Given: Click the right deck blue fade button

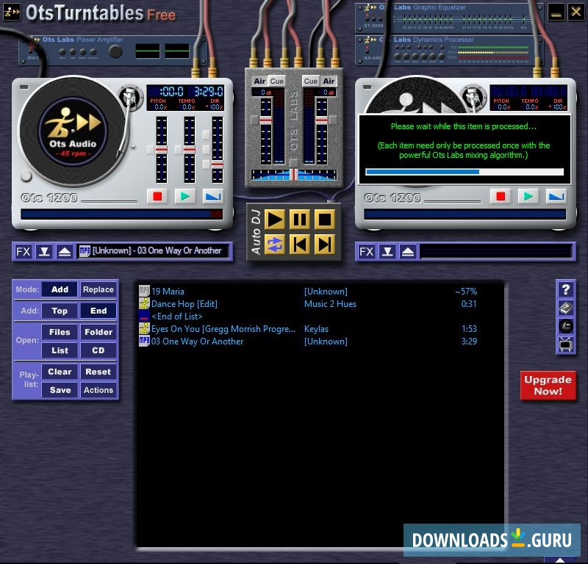Looking at the screenshot, I should pos(556,196).
